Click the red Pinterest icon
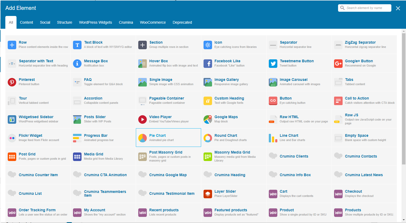 pos(12,82)
